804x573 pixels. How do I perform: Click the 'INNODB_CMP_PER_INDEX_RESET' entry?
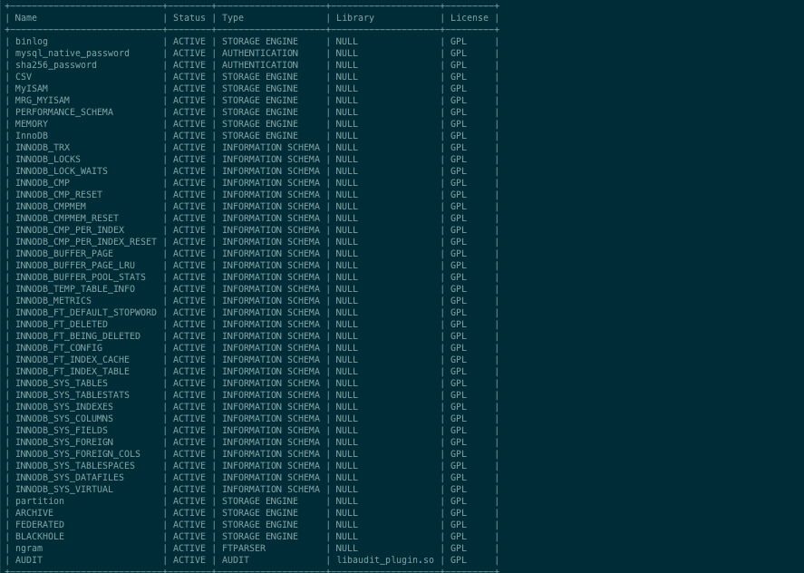tap(85, 242)
